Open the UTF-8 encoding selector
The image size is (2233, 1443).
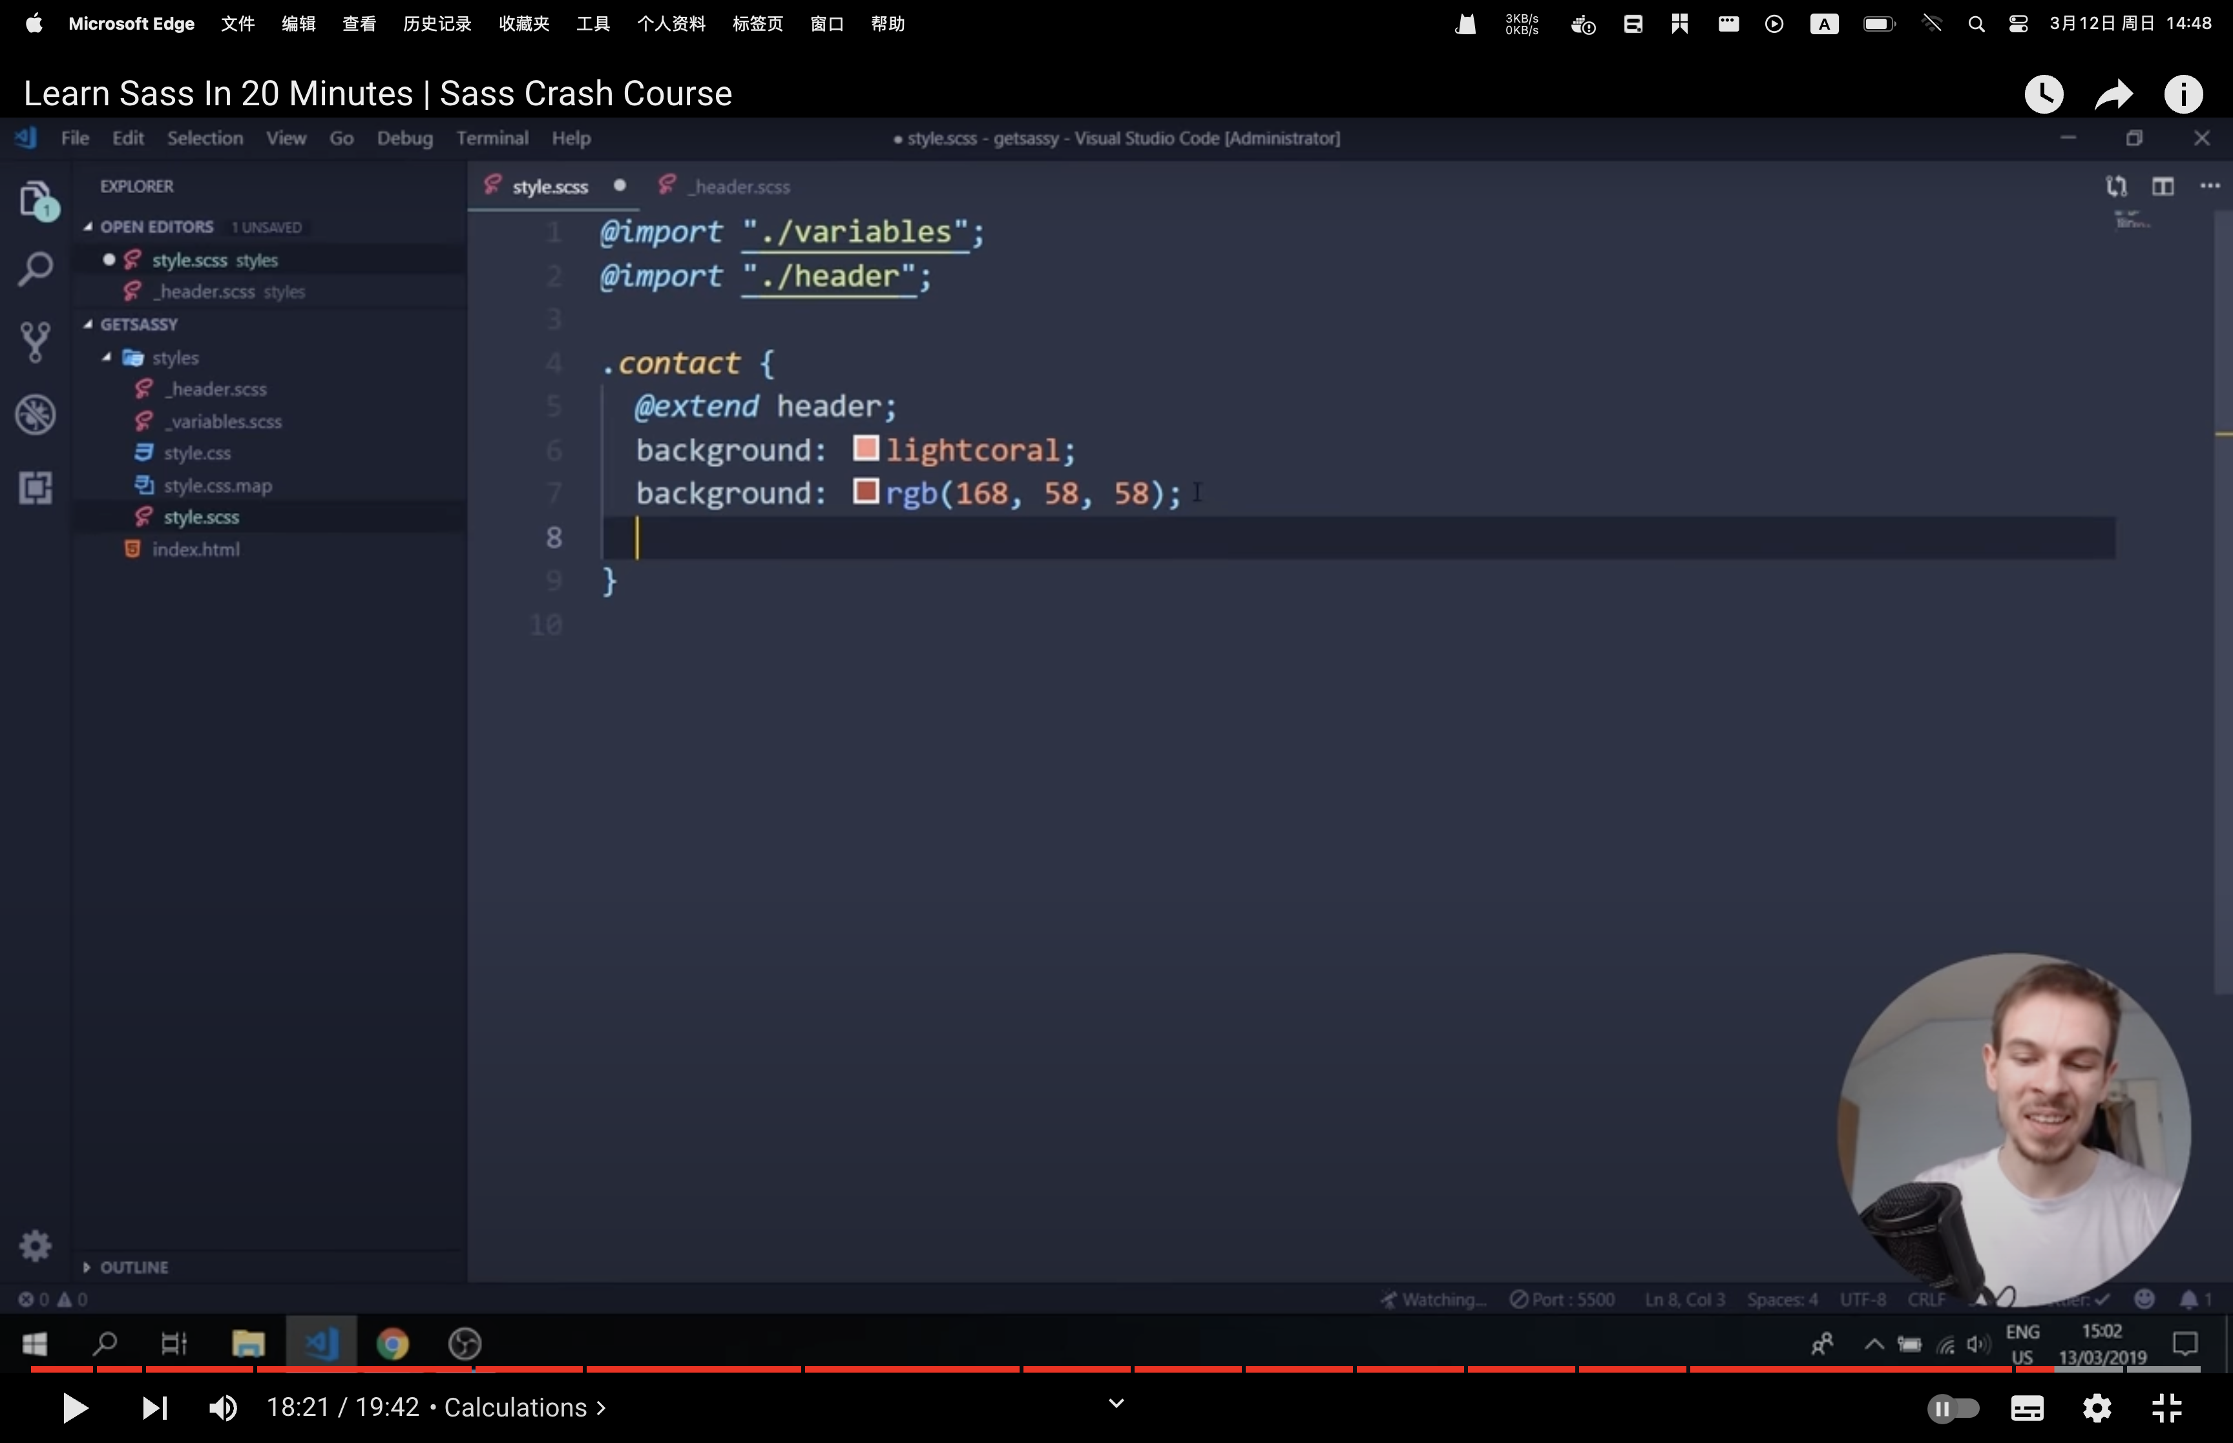(1863, 1300)
